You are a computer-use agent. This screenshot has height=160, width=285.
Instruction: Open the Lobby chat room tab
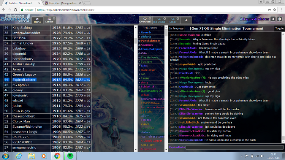[x=173, y=20]
